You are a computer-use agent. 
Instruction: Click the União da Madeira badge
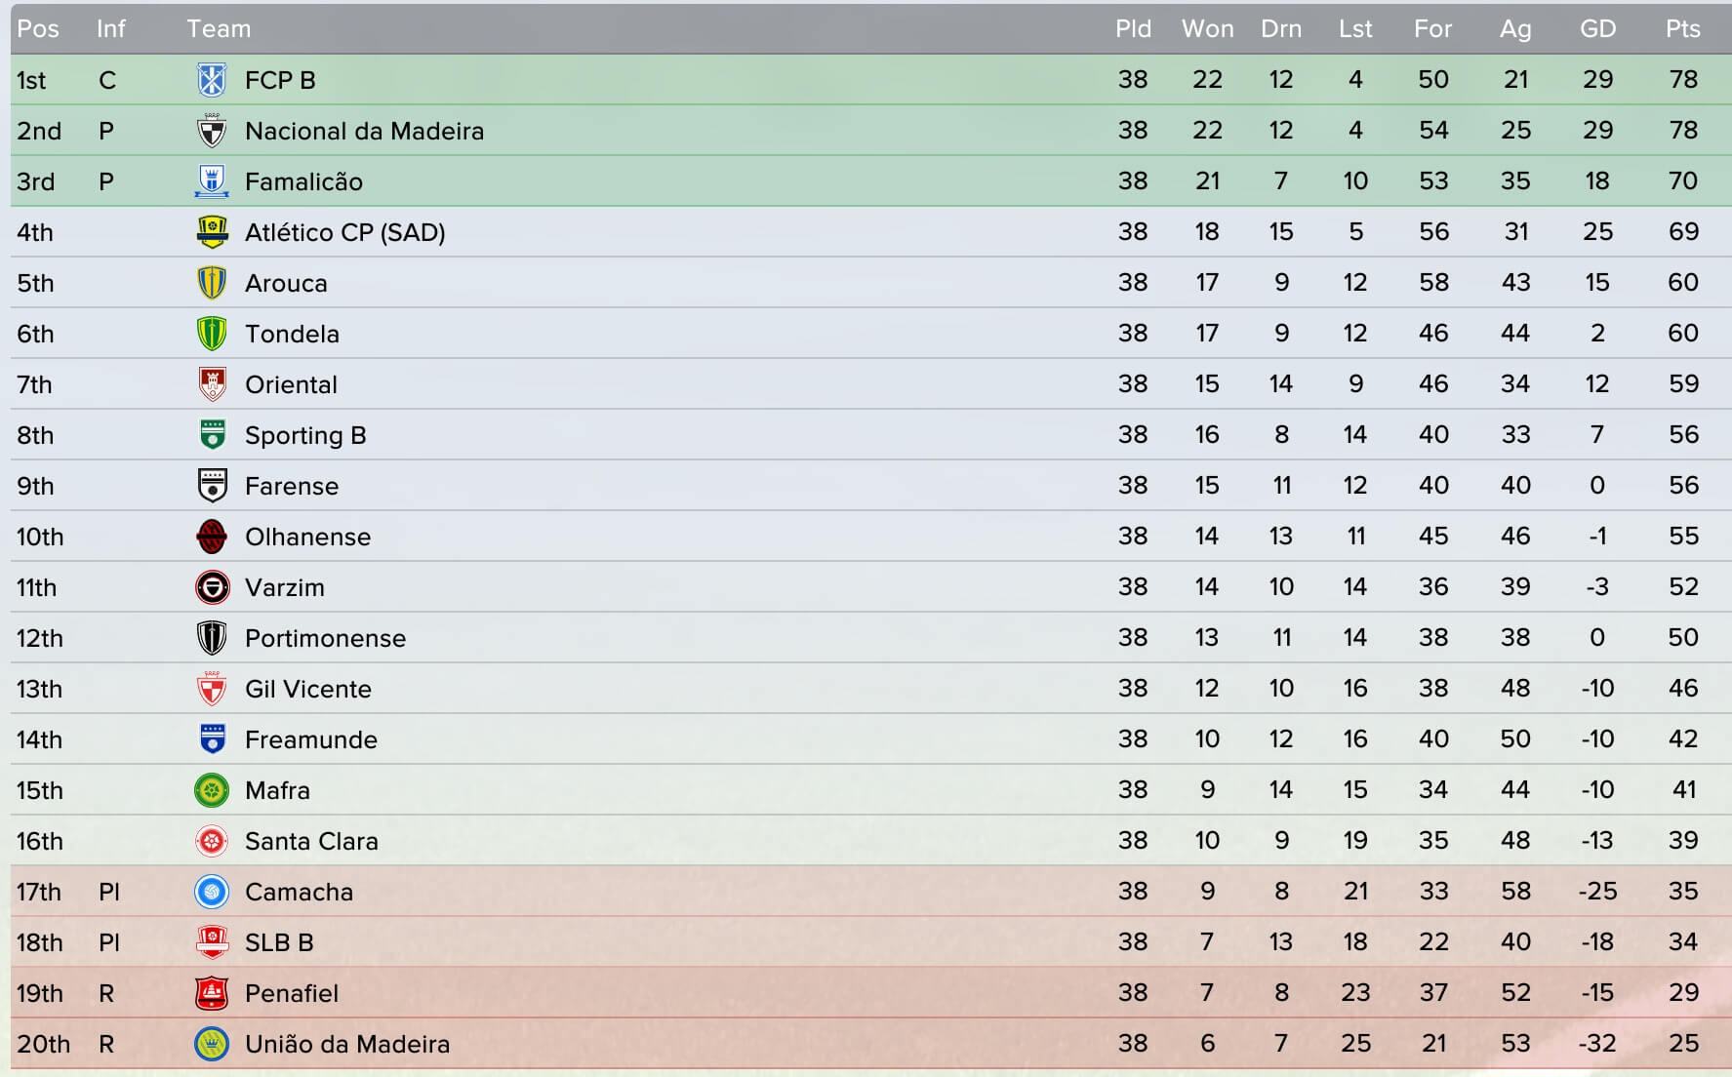click(x=212, y=1044)
